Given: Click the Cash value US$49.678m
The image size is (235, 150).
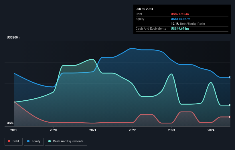Looking at the screenshot, I should click(x=180, y=29).
